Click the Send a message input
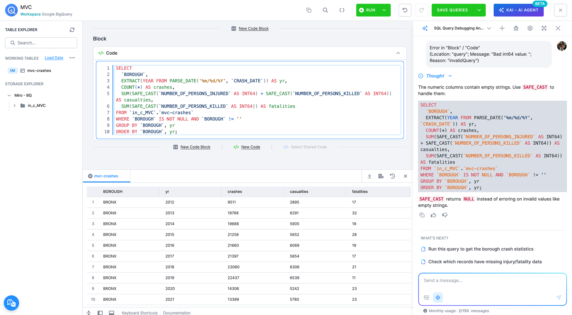This screenshot has height=315, width=572. (x=492, y=281)
